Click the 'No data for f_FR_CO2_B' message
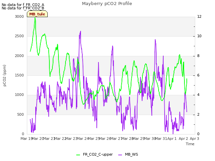The width and height of the screenshot is (215, 161). pyautogui.click(x=23, y=8)
